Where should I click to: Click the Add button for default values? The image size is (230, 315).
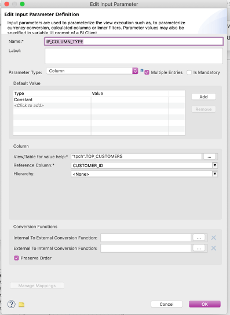point(203,97)
